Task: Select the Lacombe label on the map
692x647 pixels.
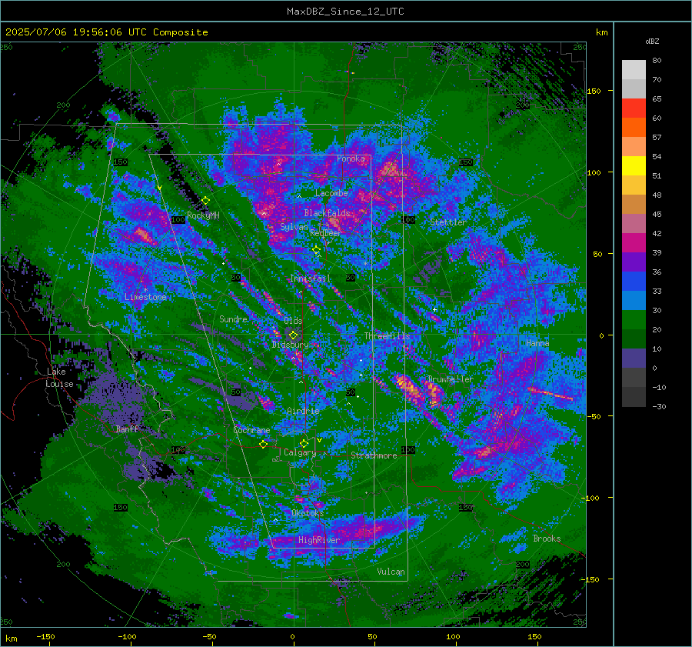Action: pos(331,193)
